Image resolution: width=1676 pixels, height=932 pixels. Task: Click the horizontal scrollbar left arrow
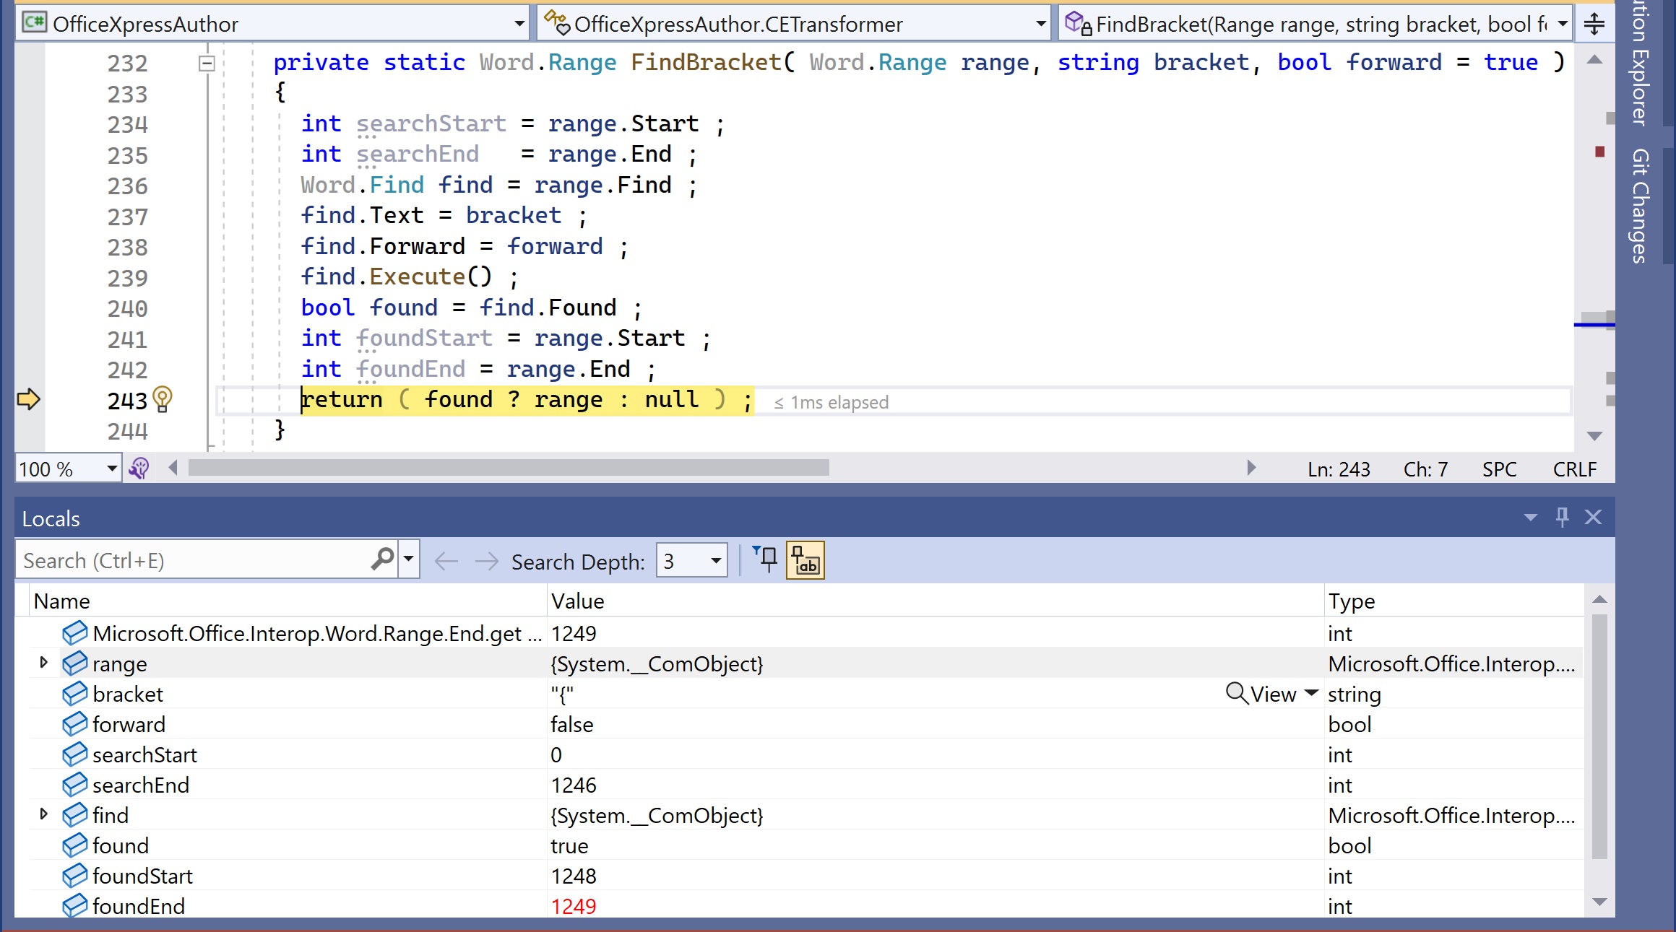click(173, 468)
